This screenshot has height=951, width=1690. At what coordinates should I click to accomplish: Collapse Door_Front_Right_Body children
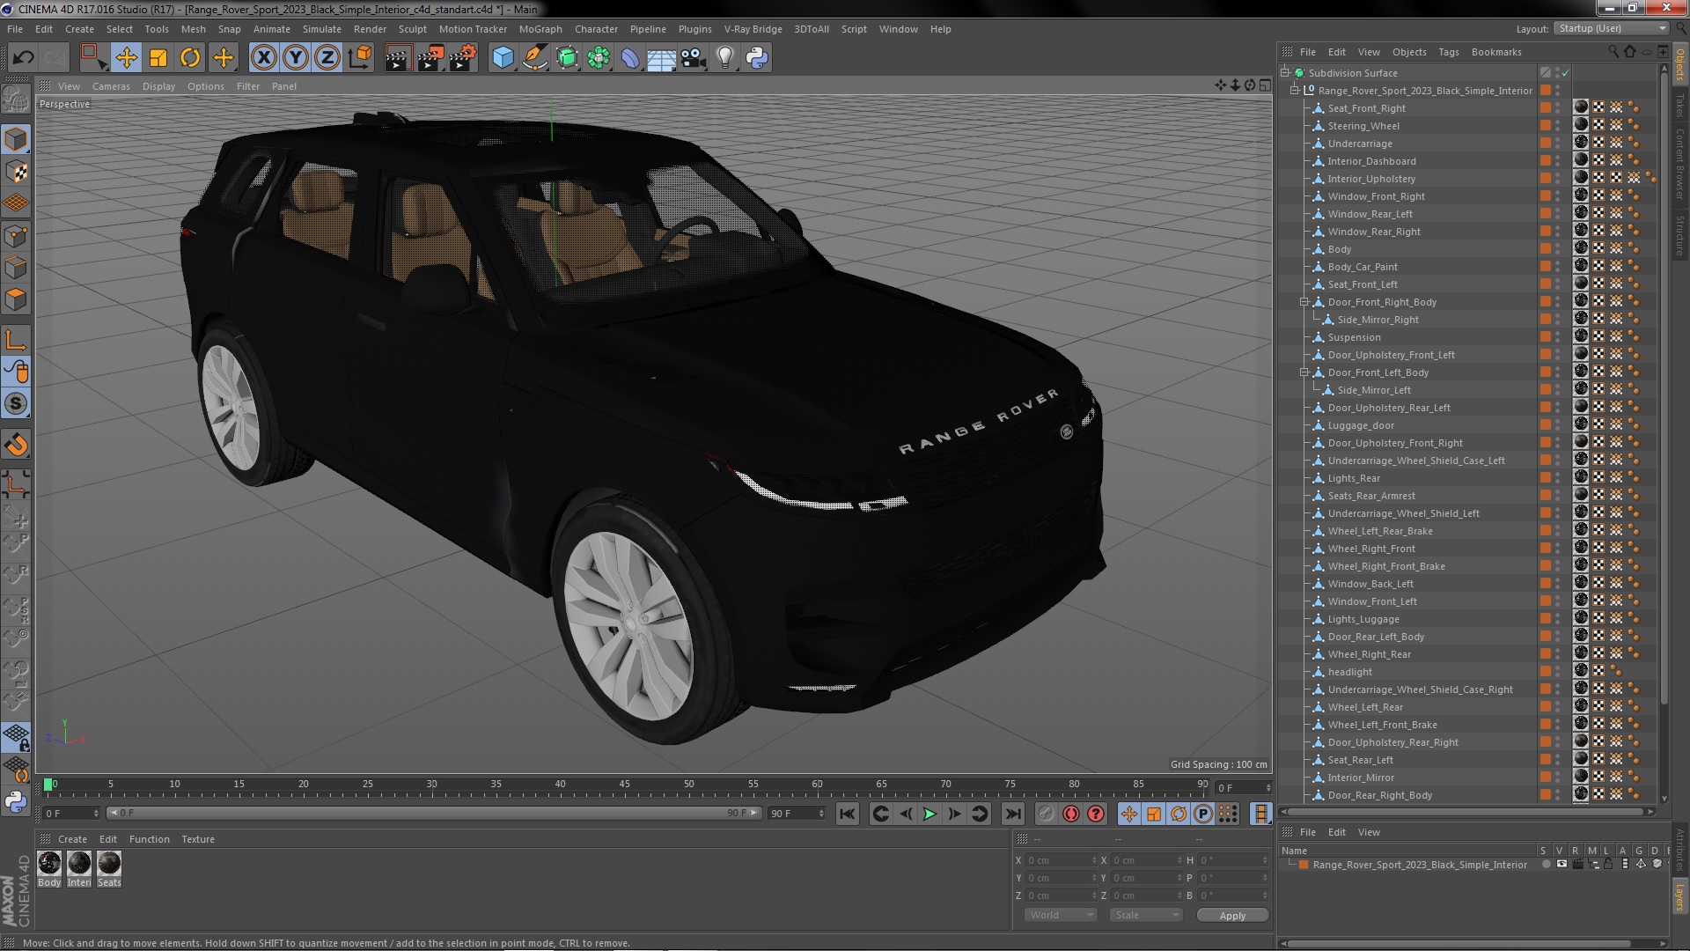1304,302
